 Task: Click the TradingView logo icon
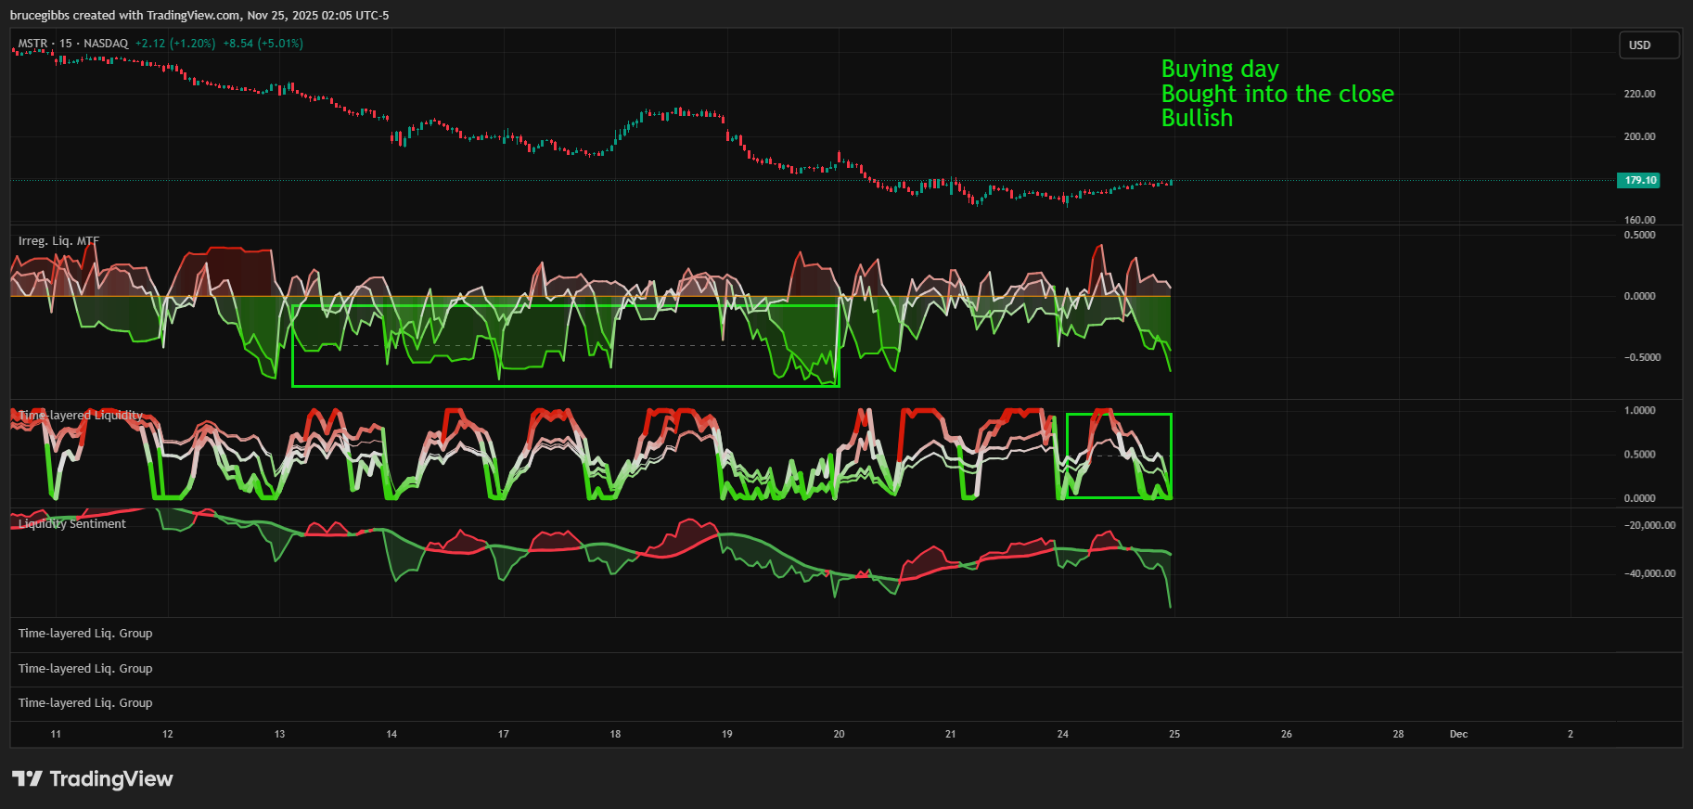(28, 778)
